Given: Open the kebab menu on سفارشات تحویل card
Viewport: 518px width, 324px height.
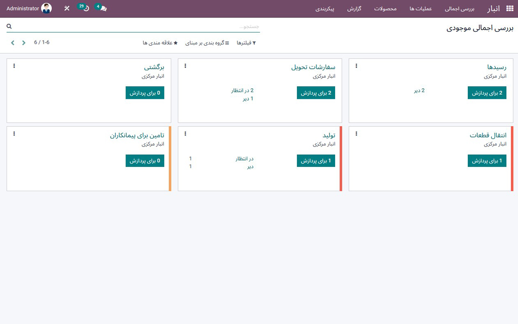Looking at the screenshot, I should (x=185, y=66).
